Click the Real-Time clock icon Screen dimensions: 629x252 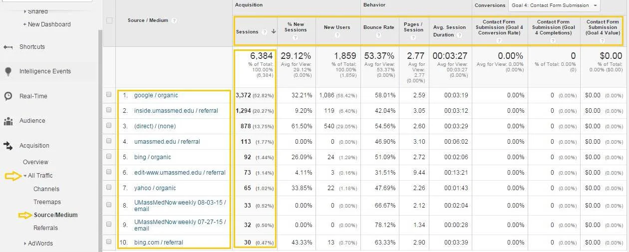(x=8, y=96)
